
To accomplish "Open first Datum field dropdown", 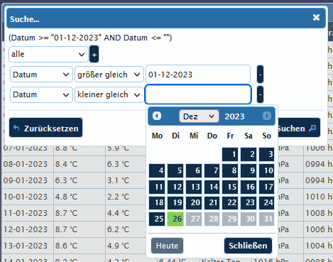I will click(41, 75).
